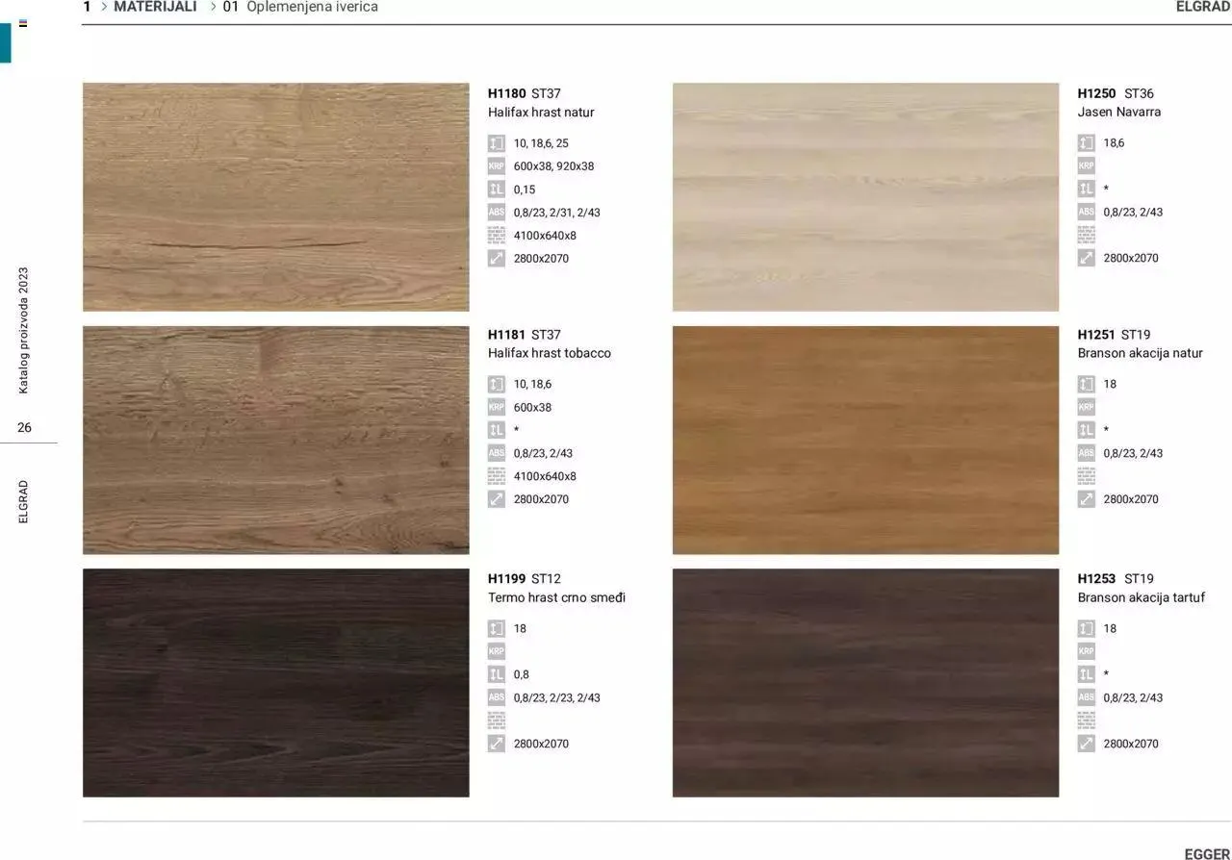
Task: Click the chevron before MATERIJALI in breadcrumb
Action: pyautogui.click(x=103, y=7)
